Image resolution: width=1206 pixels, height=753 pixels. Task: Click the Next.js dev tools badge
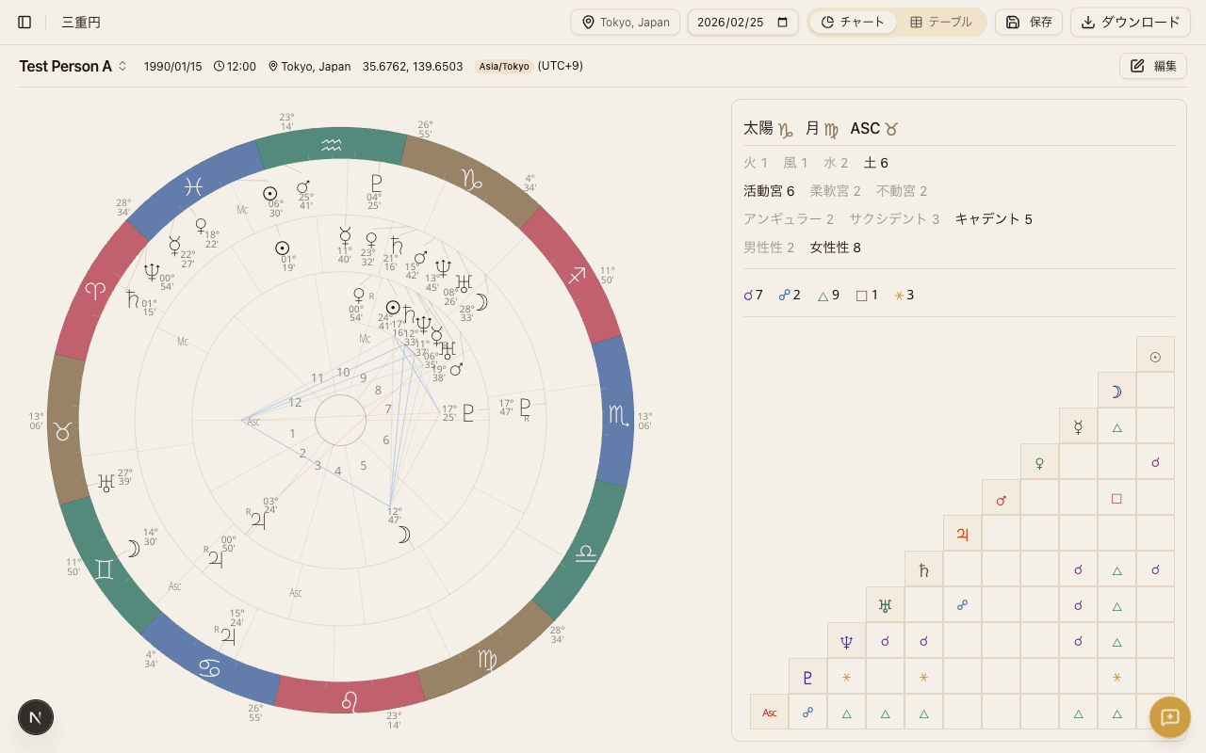(36, 717)
